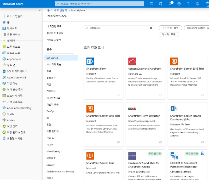209x180 pixels.
Task: Open 서비스 공급자 list
Action: coord(54,40)
